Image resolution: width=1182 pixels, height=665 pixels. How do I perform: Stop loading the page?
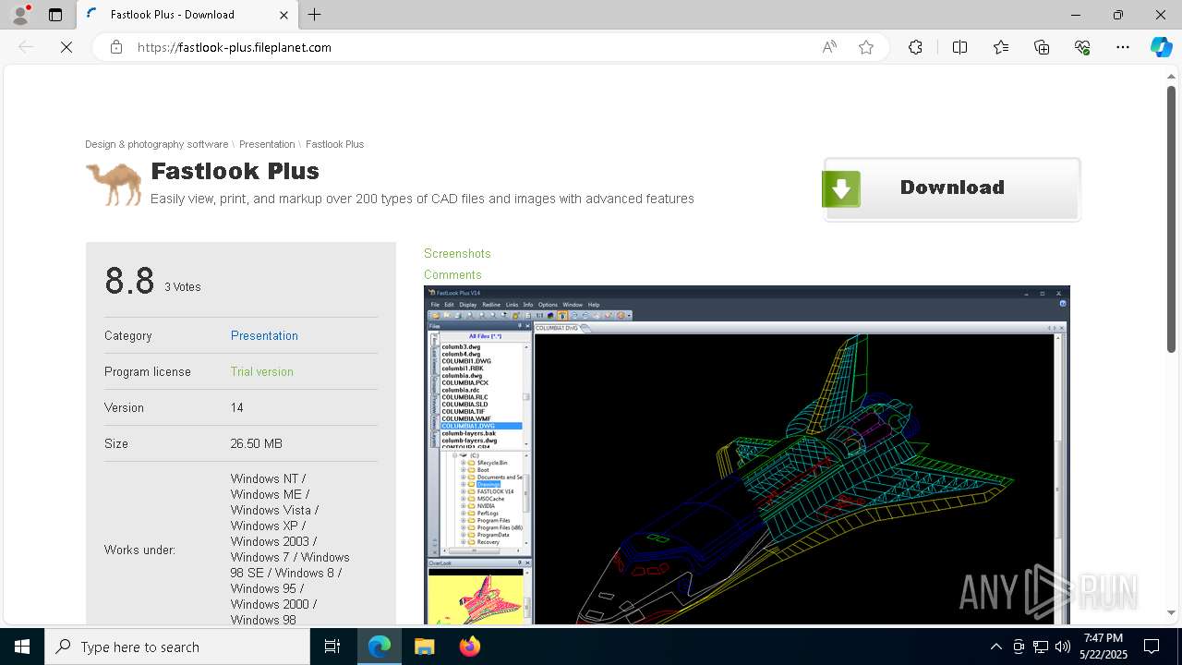click(x=66, y=47)
